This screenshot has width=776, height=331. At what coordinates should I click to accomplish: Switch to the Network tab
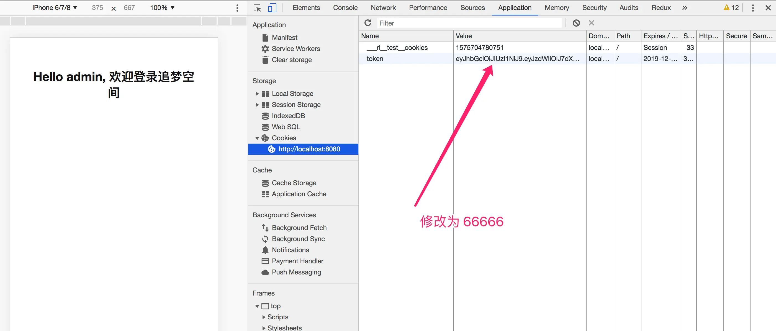[383, 8]
